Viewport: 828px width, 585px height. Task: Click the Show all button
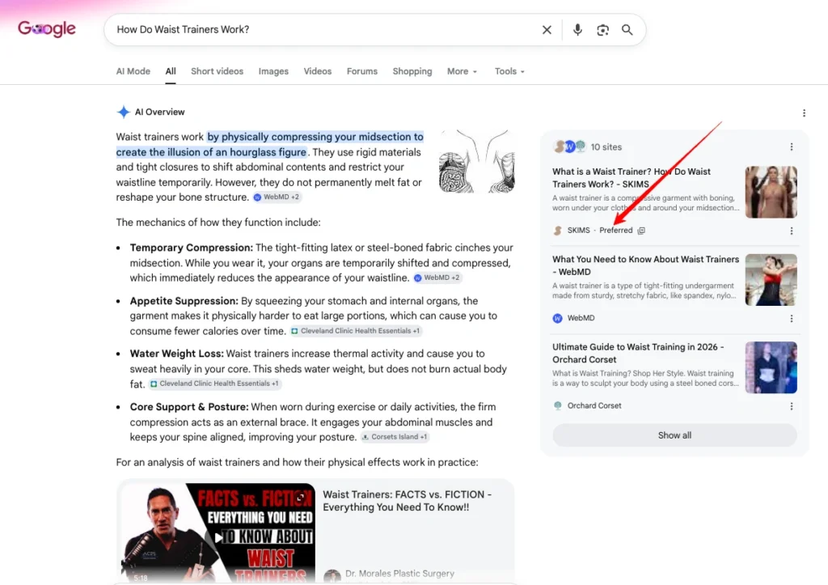pyautogui.click(x=674, y=435)
